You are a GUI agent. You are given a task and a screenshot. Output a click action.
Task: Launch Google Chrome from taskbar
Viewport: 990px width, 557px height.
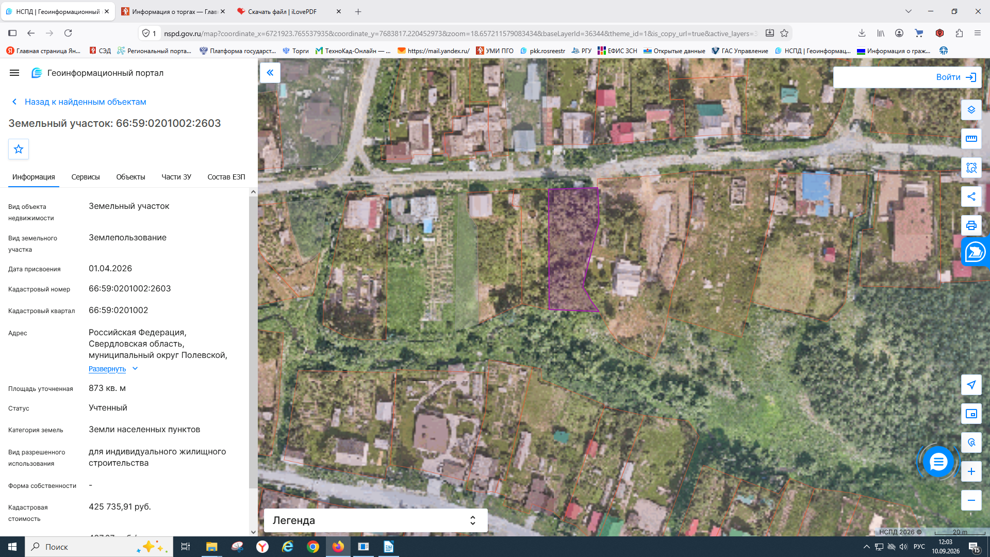click(312, 547)
